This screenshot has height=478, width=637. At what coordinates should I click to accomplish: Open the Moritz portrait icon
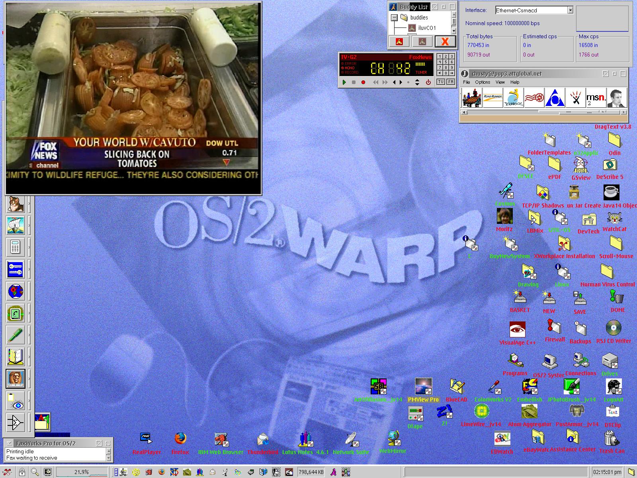(504, 216)
